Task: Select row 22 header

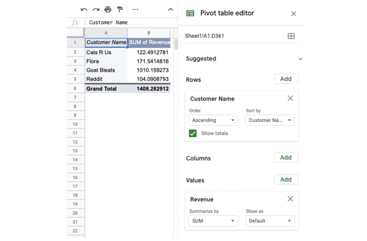Action: tap(75, 231)
